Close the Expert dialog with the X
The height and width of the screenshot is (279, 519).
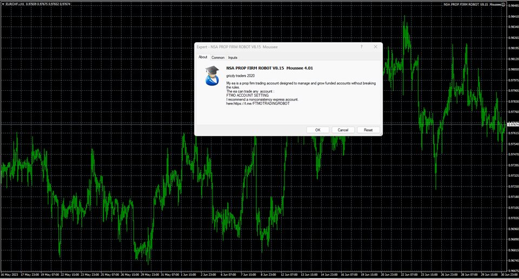(375, 46)
